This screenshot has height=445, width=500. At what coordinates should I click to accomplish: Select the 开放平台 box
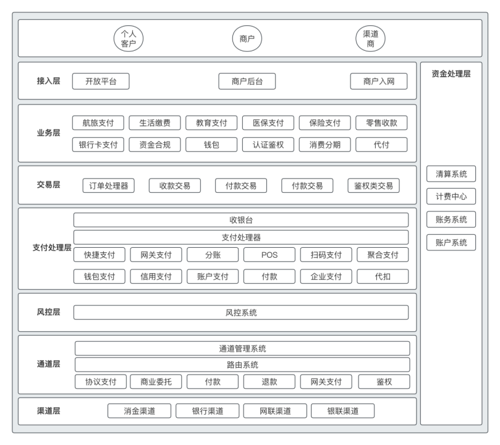tap(101, 81)
